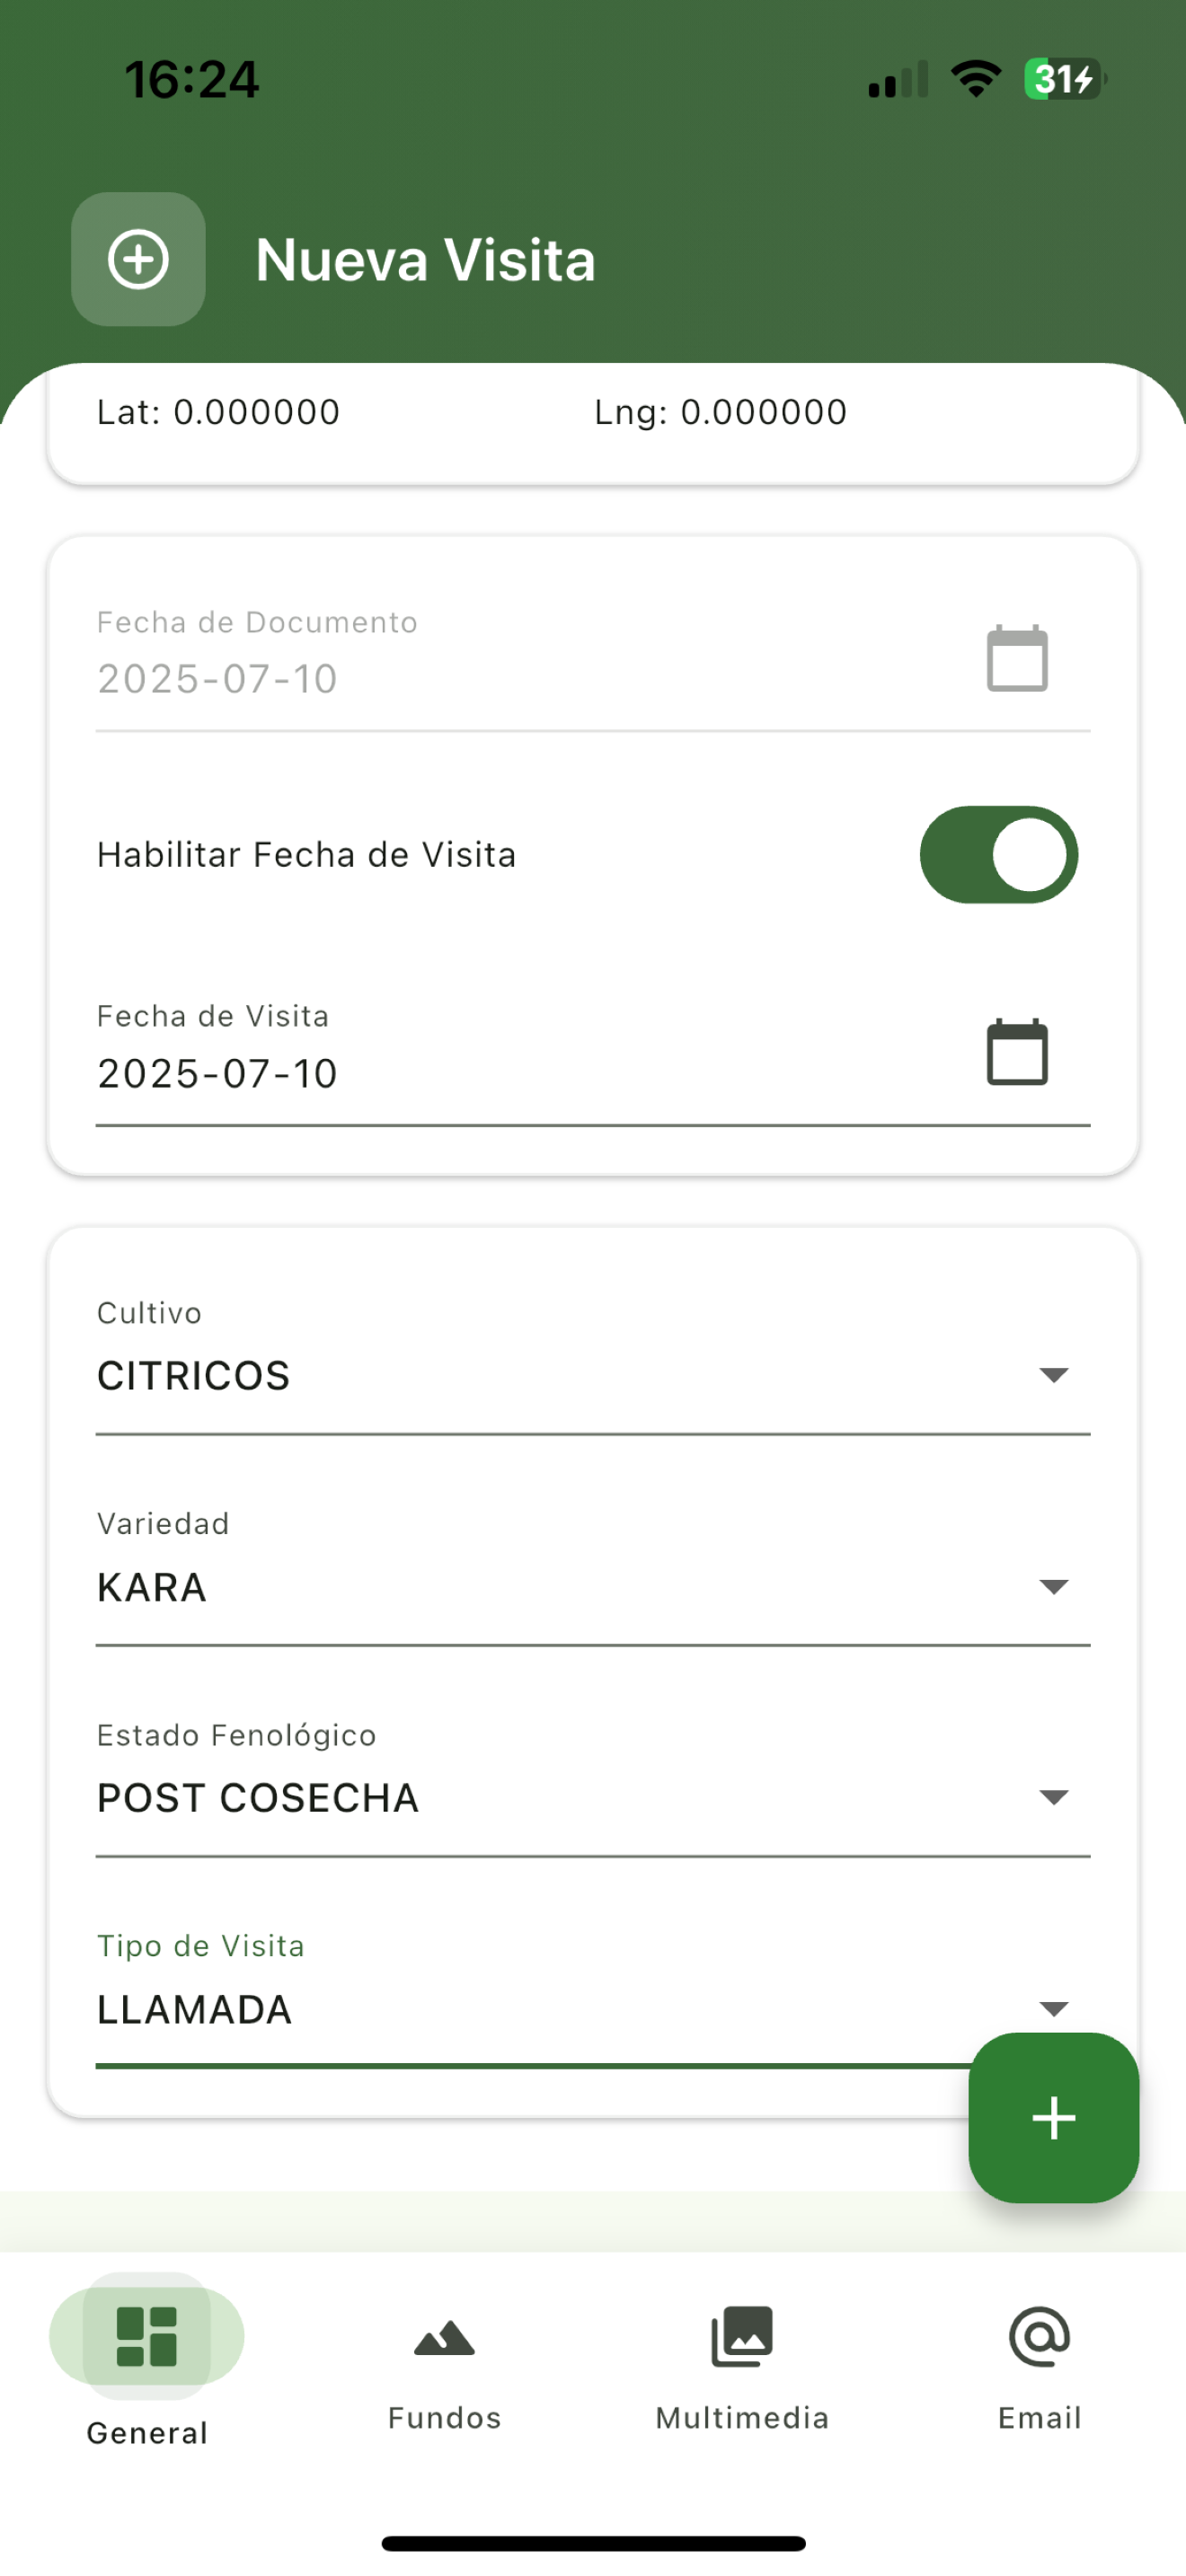The image size is (1186, 2576).
Task: Tap the Wi-Fi status icon
Action: coord(976,78)
